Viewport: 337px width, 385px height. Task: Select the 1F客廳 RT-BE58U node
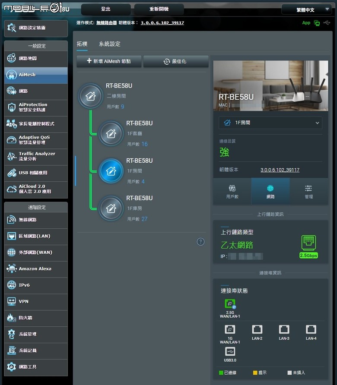click(111, 133)
